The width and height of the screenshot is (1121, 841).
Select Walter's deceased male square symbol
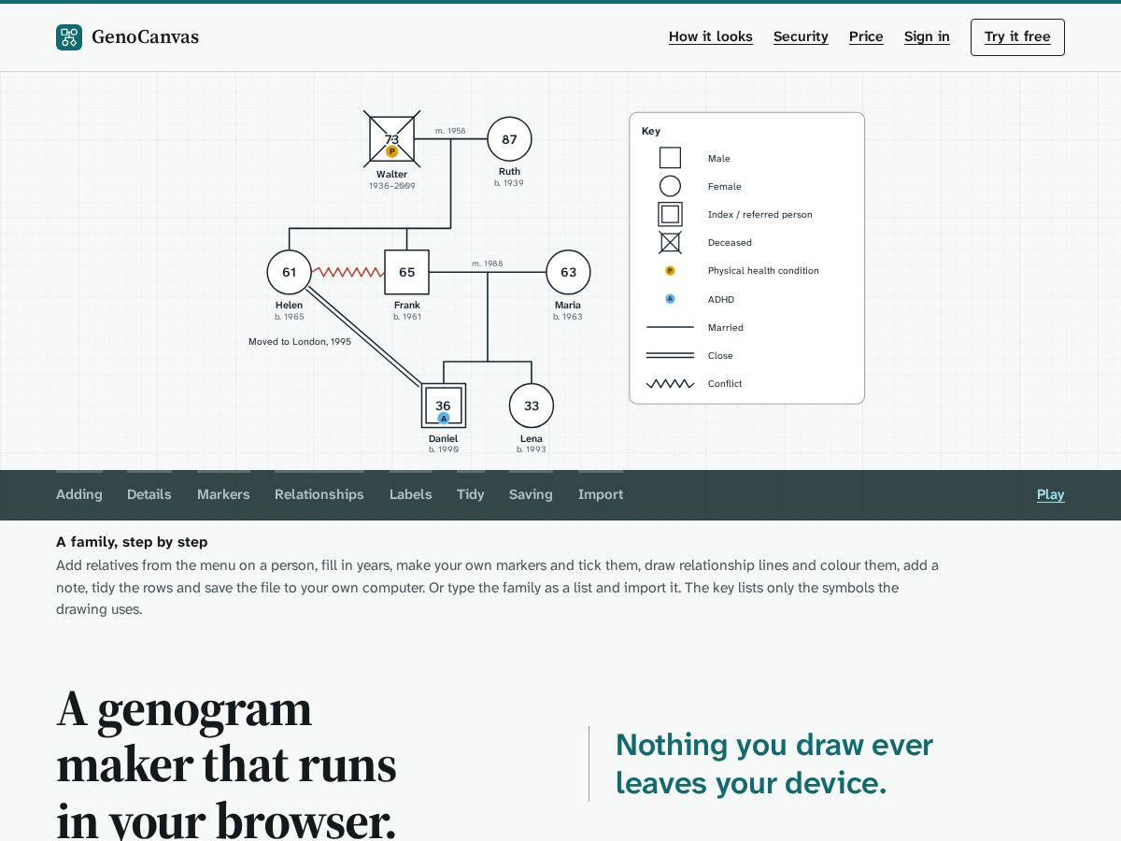click(x=392, y=139)
